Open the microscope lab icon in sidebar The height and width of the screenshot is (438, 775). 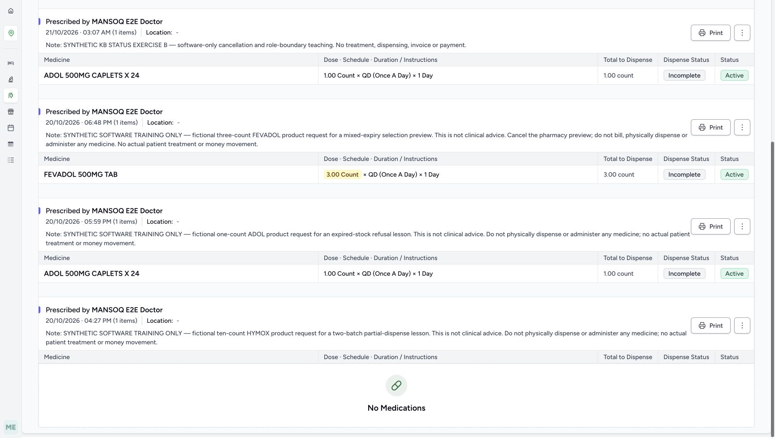pyautogui.click(x=11, y=79)
